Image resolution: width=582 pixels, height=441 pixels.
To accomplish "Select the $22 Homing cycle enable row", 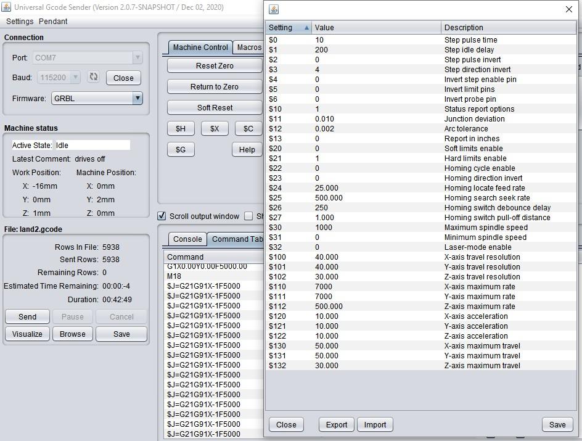I will tap(421, 168).
